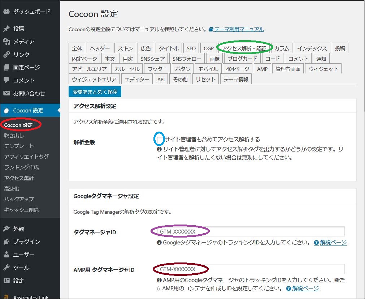Screen dimensions: 365x299
Task: Click the plug icon beside プラグイン
Action: pyautogui.click(x=6, y=242)
